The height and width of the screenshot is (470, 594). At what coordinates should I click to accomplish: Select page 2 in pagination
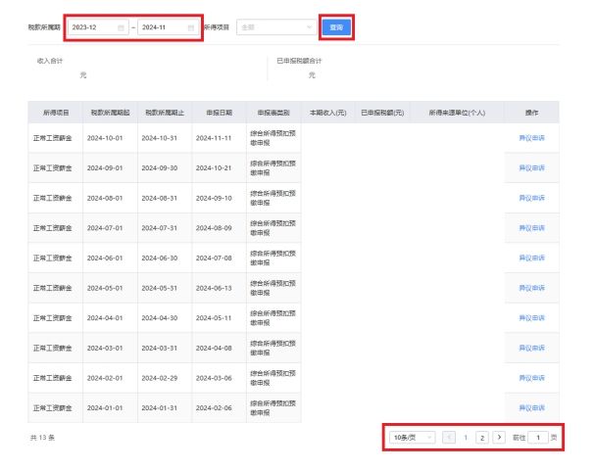(x=482, y=437)
